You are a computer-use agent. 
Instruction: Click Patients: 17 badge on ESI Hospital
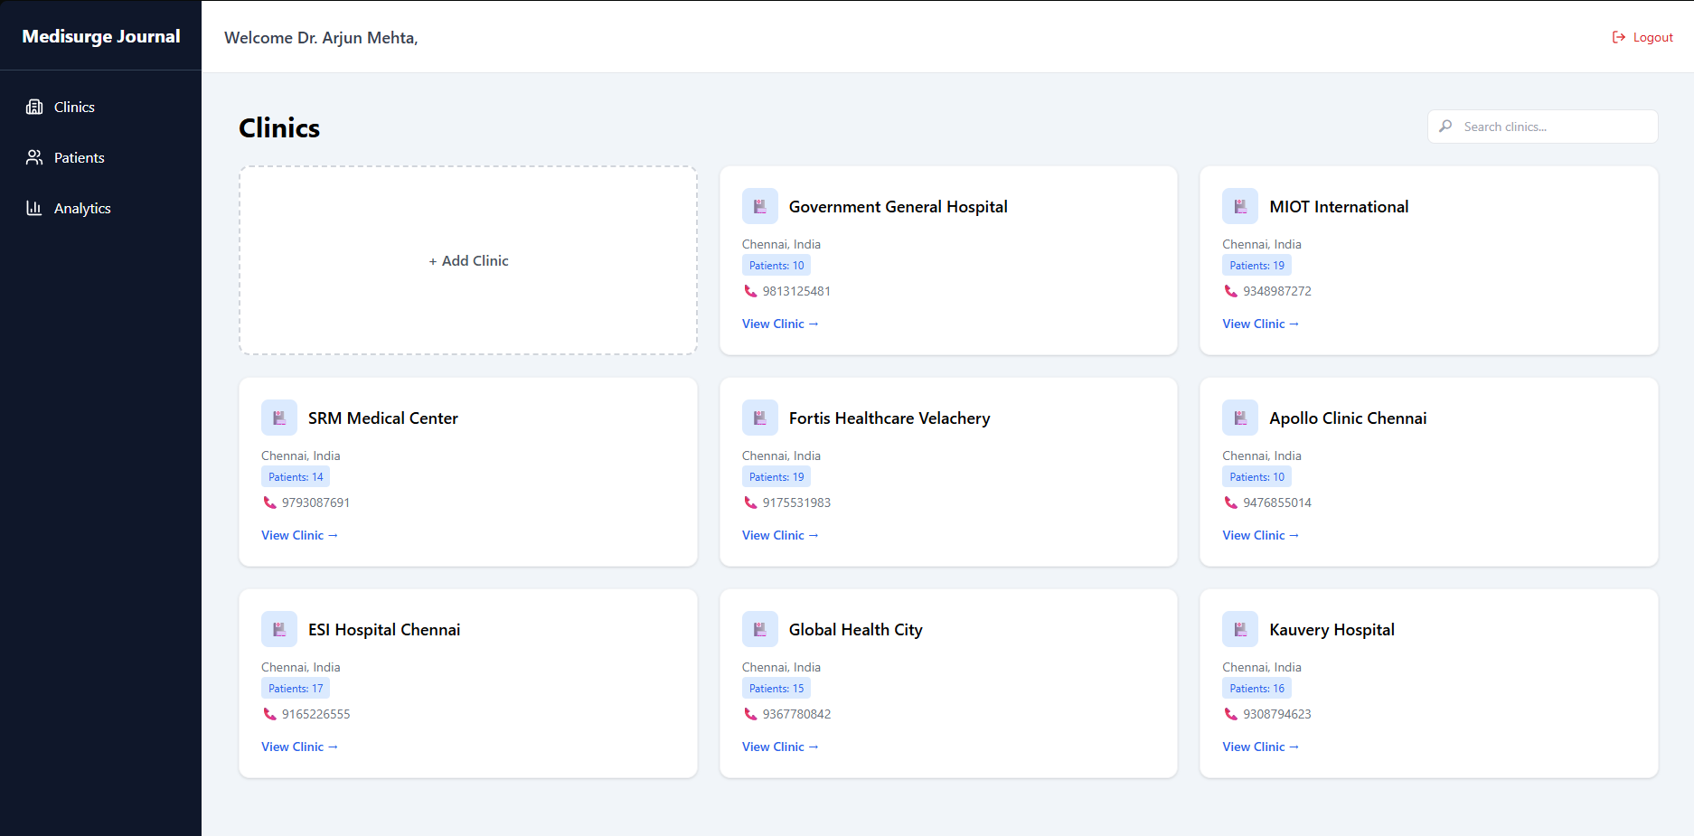[296, 689]
